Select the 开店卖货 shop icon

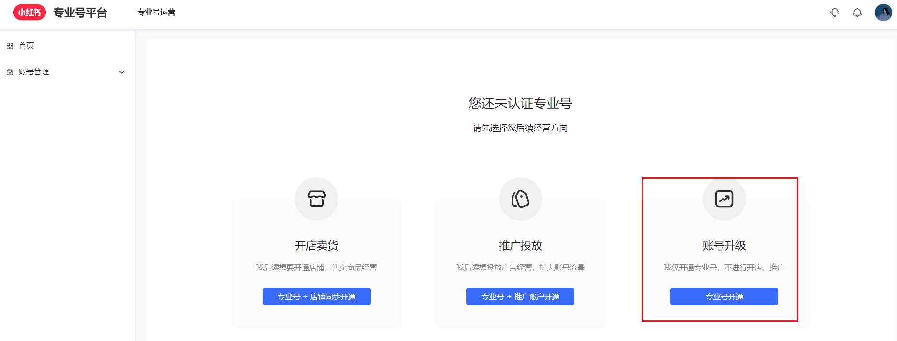tap(316, 199)
